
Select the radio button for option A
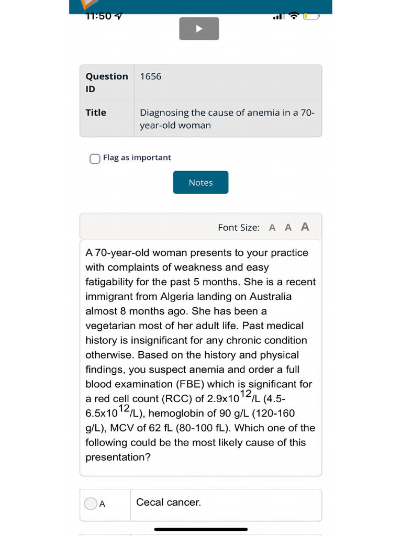coord(91,504)
